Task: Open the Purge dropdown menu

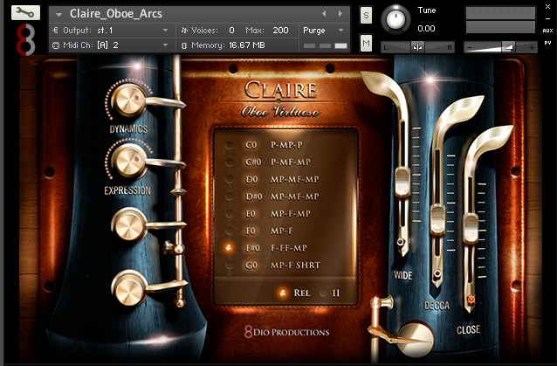Action: point(323,31)
